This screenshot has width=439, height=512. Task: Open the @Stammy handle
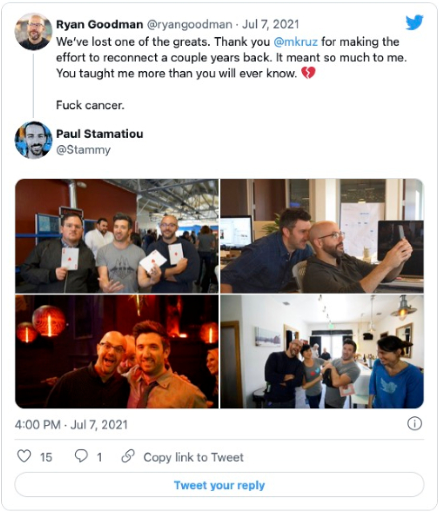pyautogui.click(x=83, y=150)
